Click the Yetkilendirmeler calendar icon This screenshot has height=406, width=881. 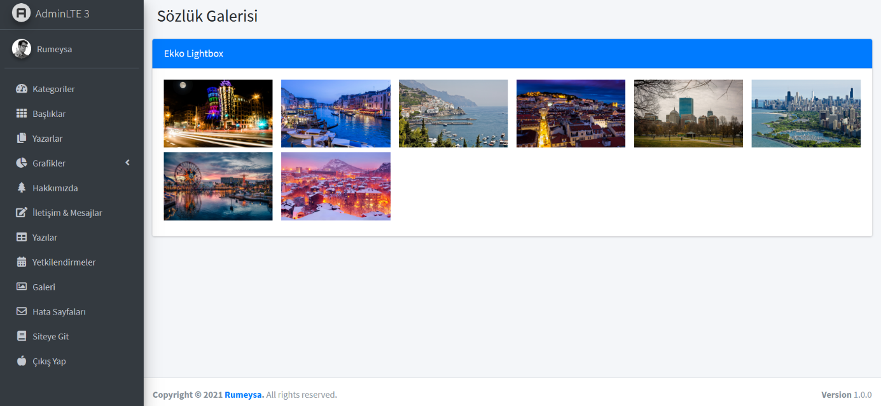tap(21, 262)
